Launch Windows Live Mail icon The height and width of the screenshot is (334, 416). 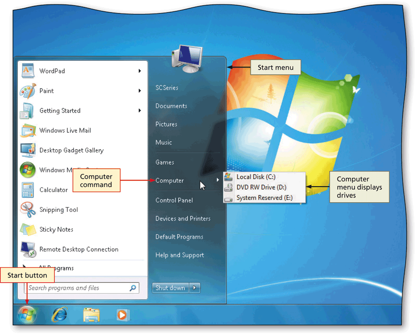[28, 130]
